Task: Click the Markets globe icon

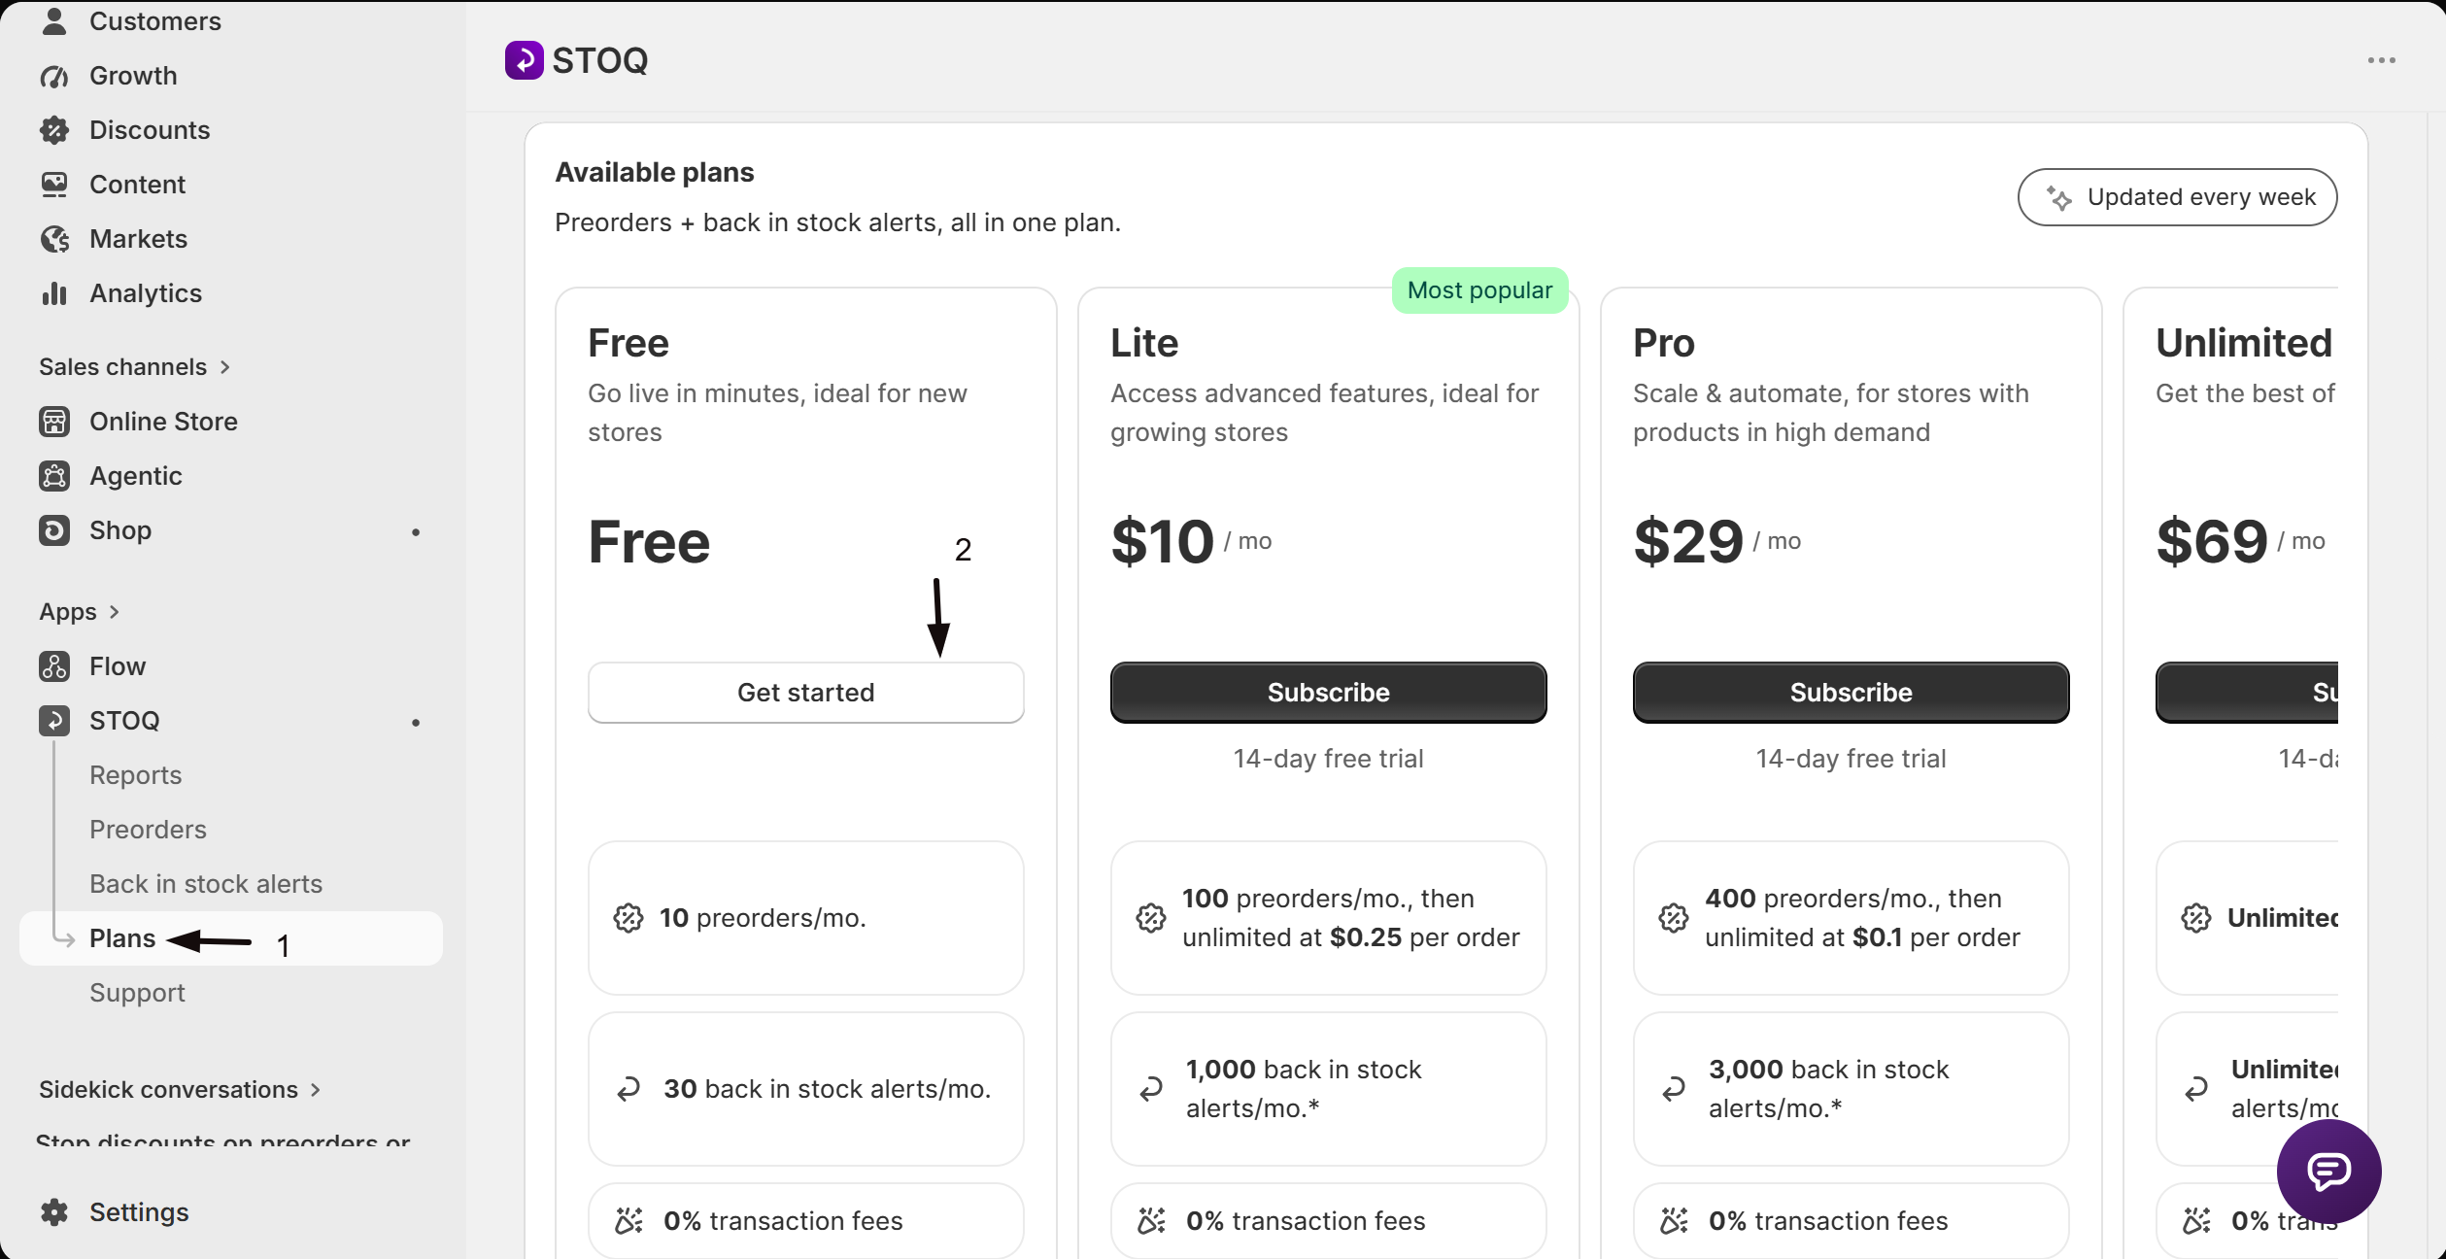Action: 54,239
